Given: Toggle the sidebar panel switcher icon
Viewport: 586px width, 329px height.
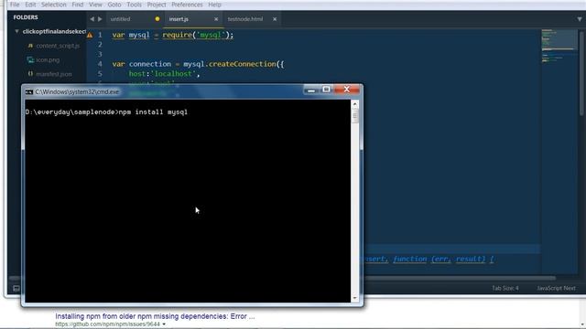Looking at the screenshot, I should [16, 289].
